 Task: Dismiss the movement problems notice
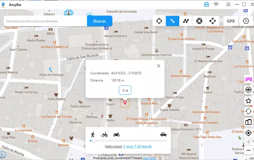point(160,158)
